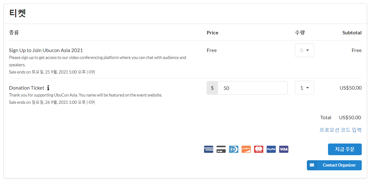This screenshot has width=369, height=182.
Task: Click the PayPal payment icon
Action: [x=271, y=149]
